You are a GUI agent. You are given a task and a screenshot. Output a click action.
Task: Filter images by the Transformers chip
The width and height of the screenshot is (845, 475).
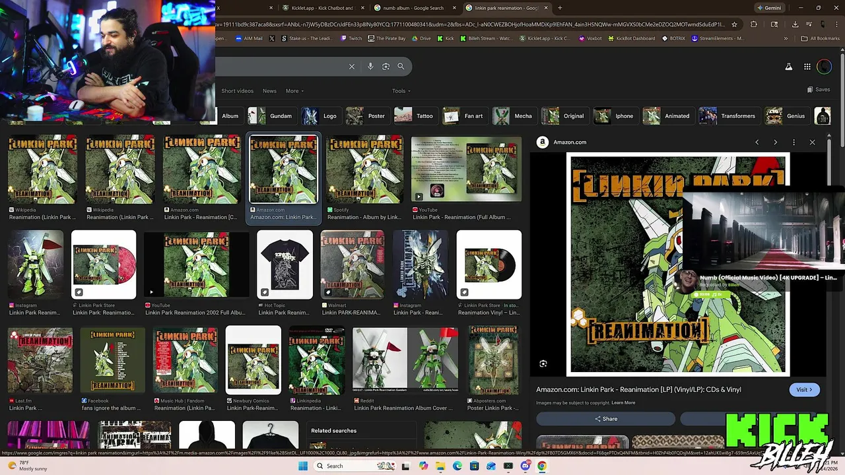point(728,116)
